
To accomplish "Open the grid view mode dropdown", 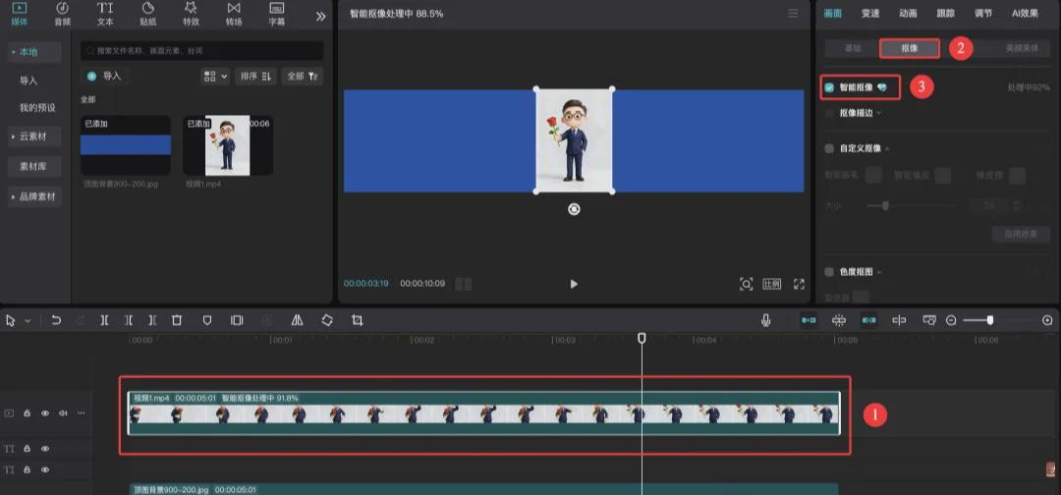I will [215, 77].
